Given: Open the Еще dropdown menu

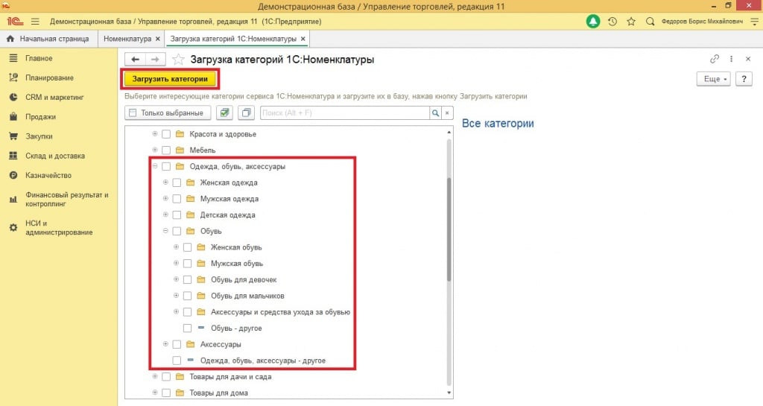Looking at the screenshot, I should (x=712, y=79).
